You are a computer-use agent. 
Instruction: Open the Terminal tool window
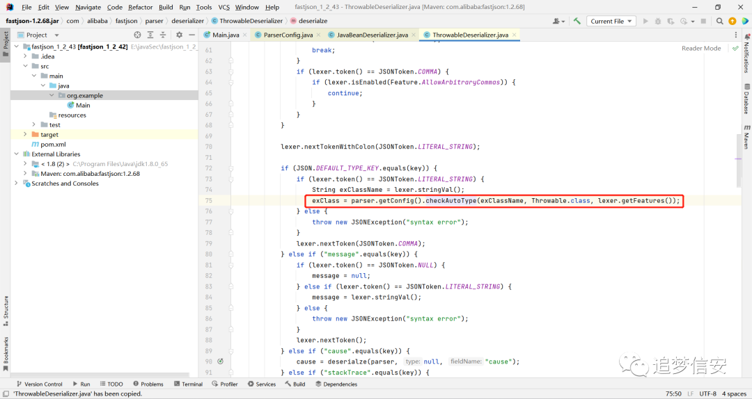(x=189, y=384)
